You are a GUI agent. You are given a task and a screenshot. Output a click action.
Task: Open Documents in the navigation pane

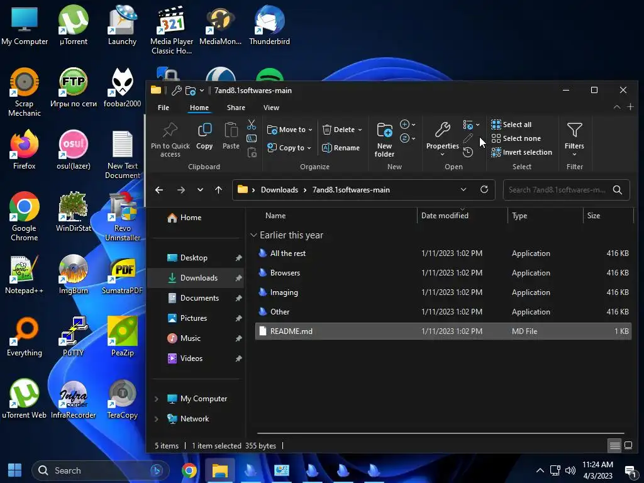pos(195,298)
